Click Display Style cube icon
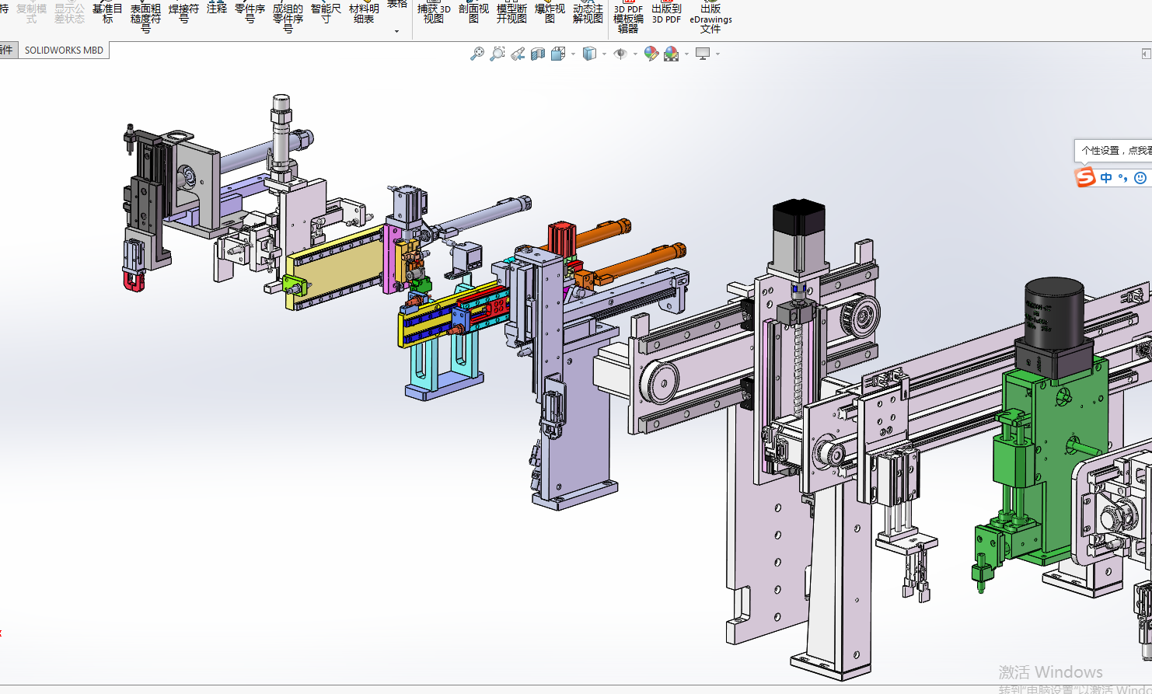 point(590,54)
